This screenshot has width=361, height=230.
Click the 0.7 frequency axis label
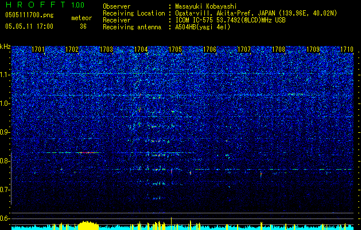(x=5, y=190)
